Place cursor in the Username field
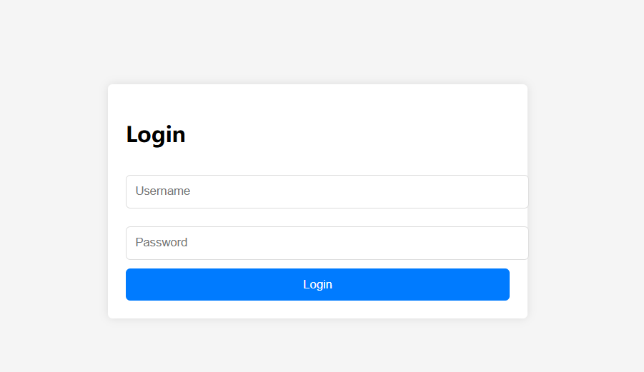The height and width of the screenshot is (372, 644). pyautogui.click(x=327, y=191)
